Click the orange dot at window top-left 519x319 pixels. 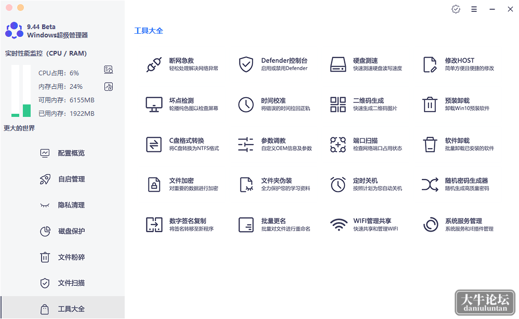(x=21, y=8)
